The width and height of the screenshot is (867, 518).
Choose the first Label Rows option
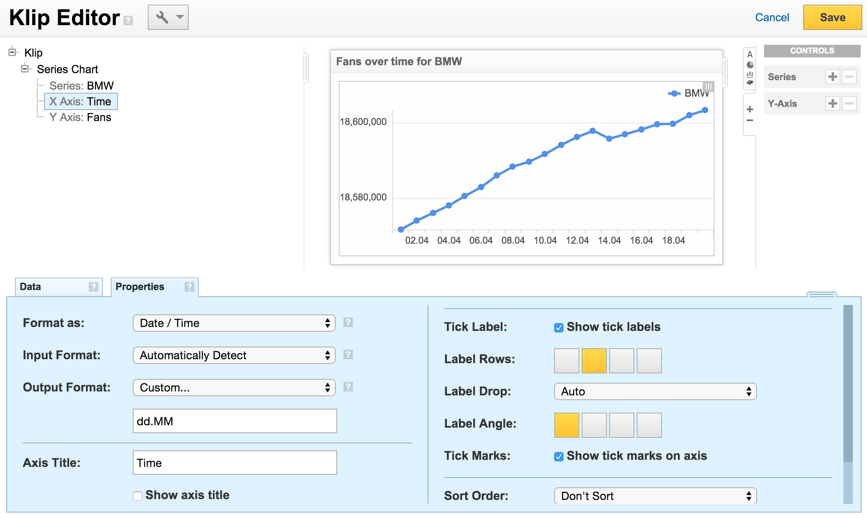[566, 360]
